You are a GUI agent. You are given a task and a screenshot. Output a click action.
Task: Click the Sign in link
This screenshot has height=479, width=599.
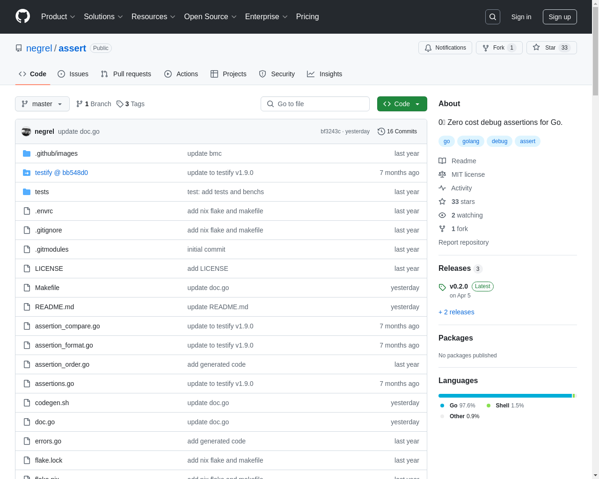tap(521, 17)
